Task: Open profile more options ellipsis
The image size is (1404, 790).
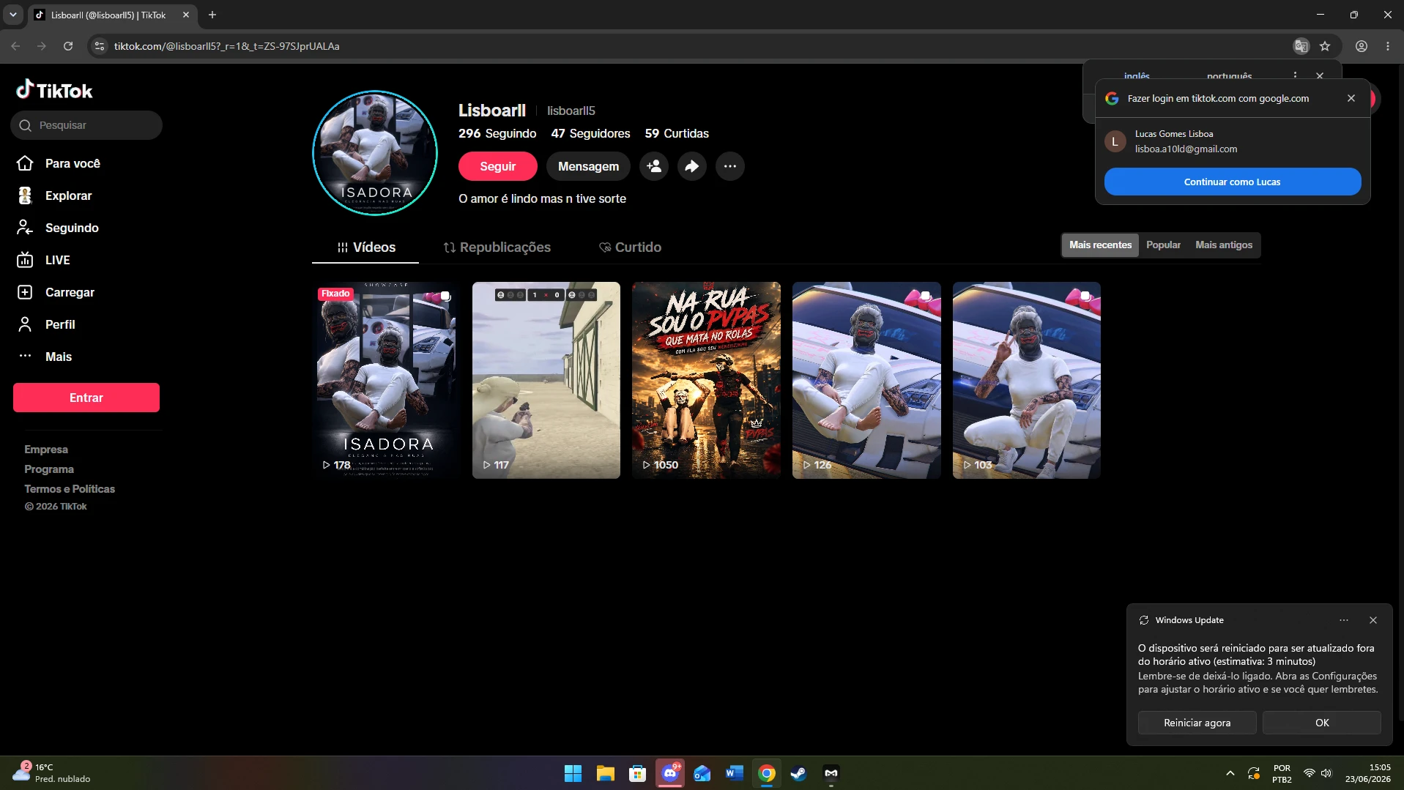Action: (x=730, y=166)
